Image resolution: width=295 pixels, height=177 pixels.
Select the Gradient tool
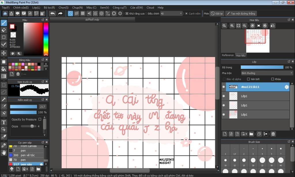[x=4, y=76]
